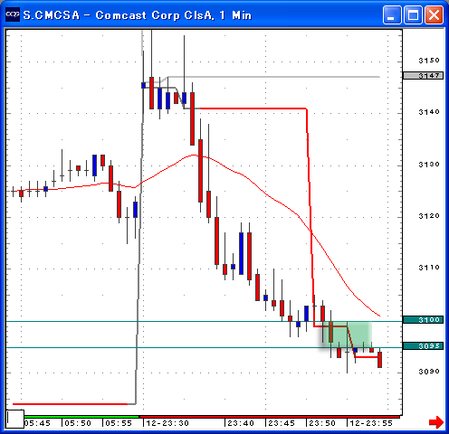Click the 3120 price scale value
The image size is (449, 434).
coord(429,216)
